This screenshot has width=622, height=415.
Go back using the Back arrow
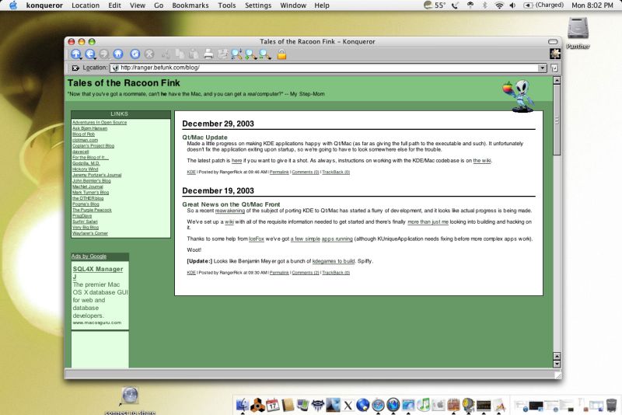tap(90, 54)
